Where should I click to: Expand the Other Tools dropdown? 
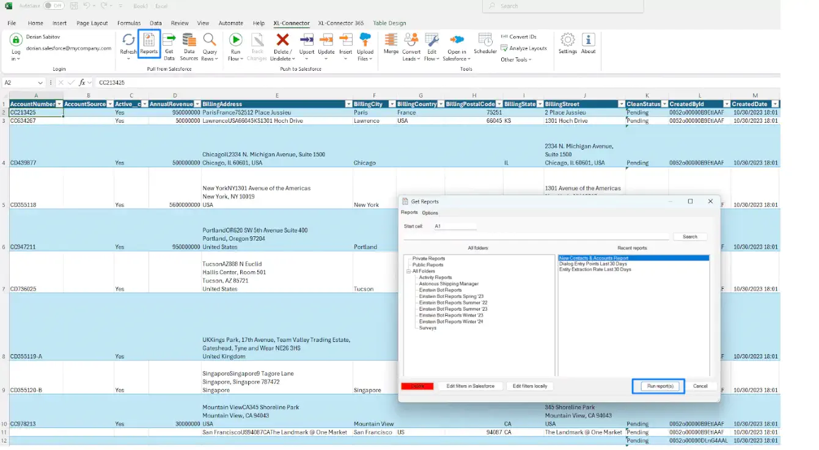[x=516, y=60]
